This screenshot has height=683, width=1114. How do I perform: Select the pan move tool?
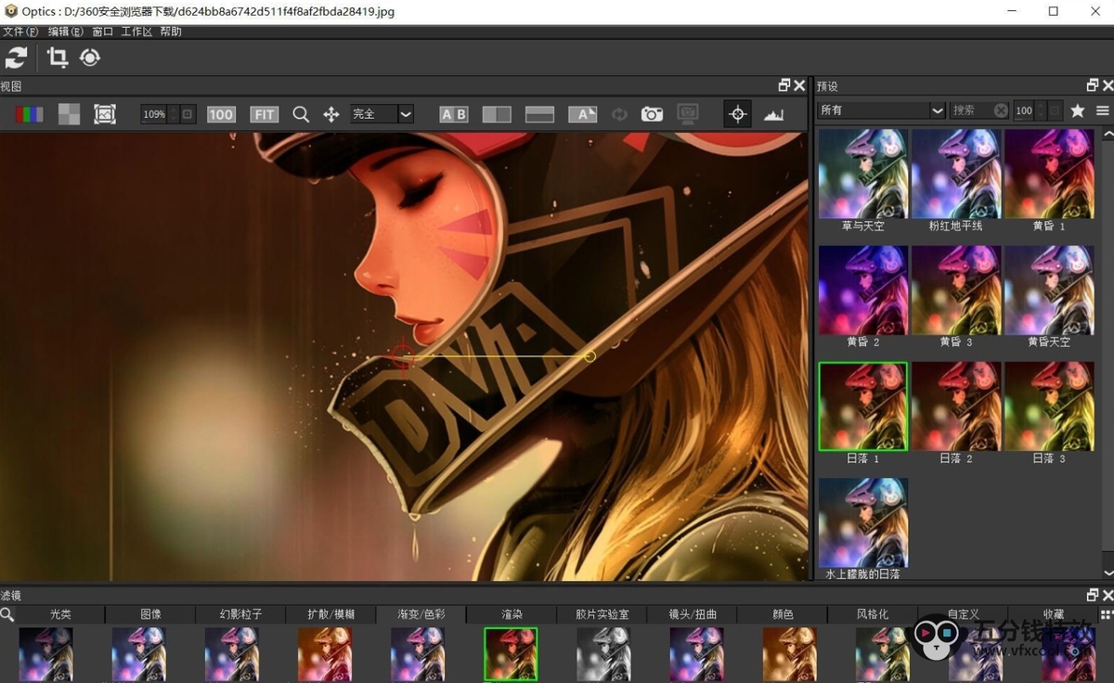330,114
